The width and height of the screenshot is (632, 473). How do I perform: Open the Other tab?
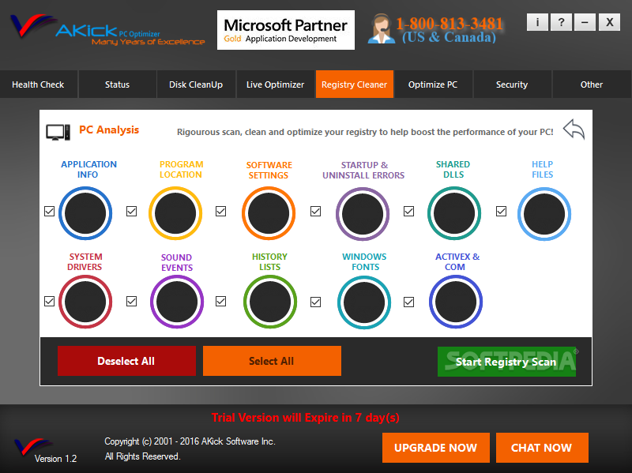point(592,84)
